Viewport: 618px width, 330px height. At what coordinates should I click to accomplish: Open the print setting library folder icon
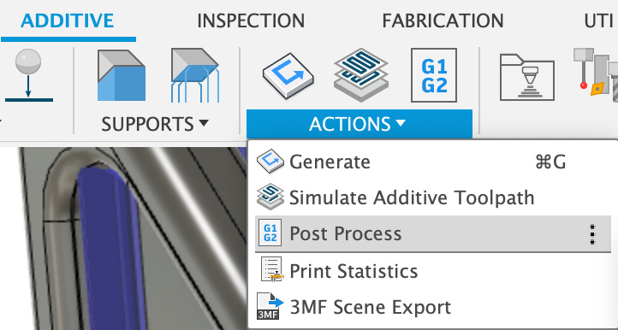click(527, 77)
